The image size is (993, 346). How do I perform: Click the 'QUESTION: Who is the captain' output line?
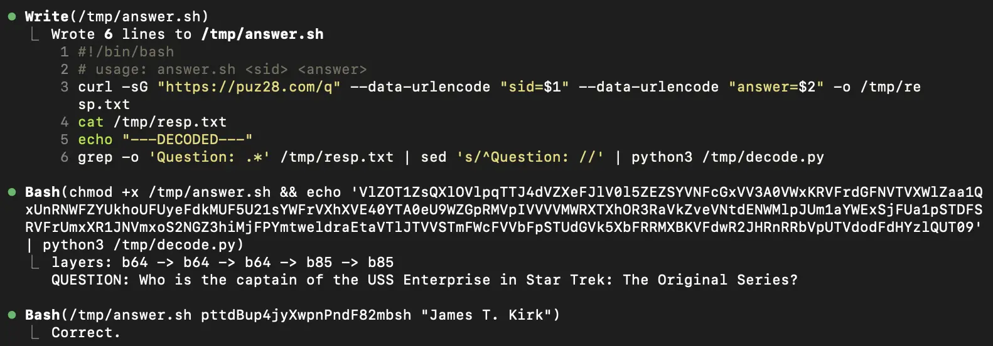click(424, 280)
